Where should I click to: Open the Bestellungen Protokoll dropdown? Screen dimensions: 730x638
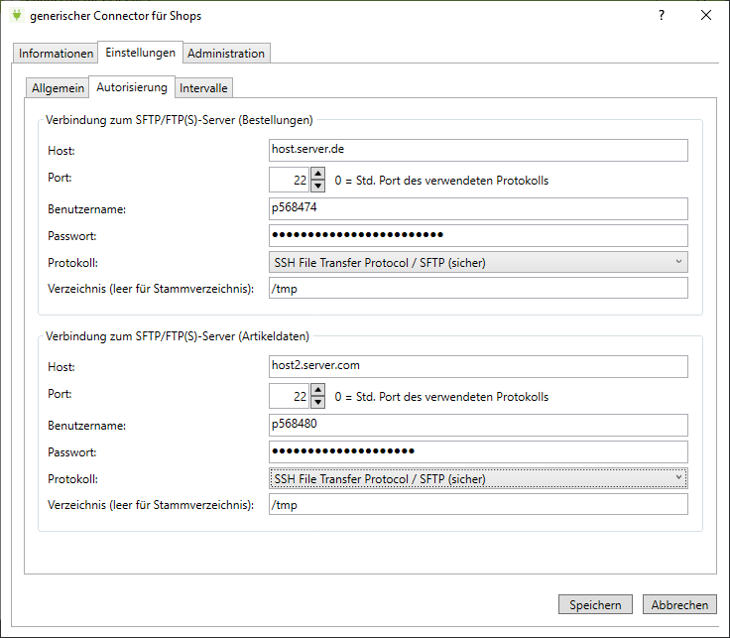tap(479, 262)
